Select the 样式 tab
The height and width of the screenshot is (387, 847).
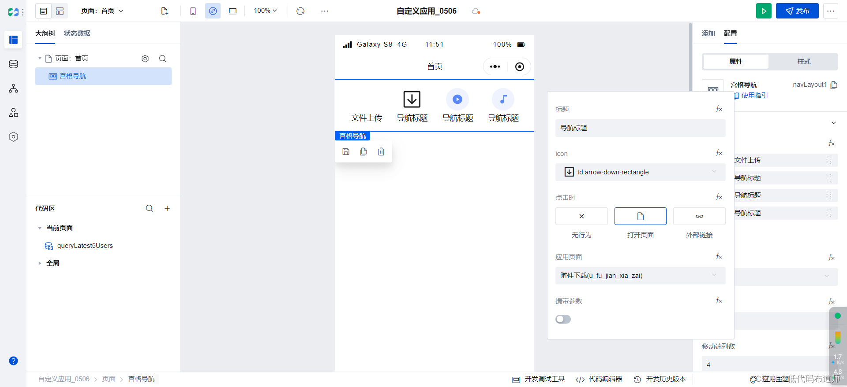click(x=803, y=62)
